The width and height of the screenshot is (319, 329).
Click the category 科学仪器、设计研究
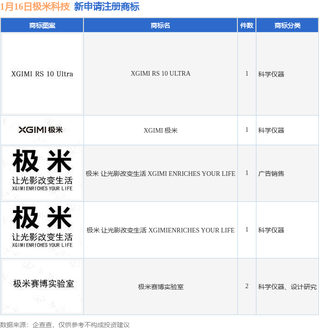[287, 287]
